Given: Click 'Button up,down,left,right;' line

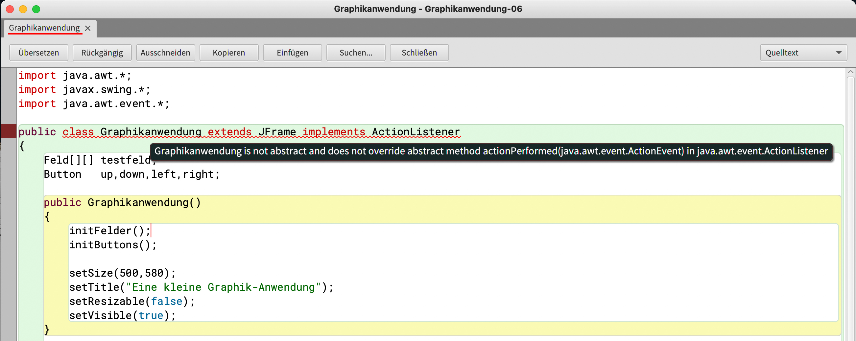Looking at the screenshot, I should (131, 174).
